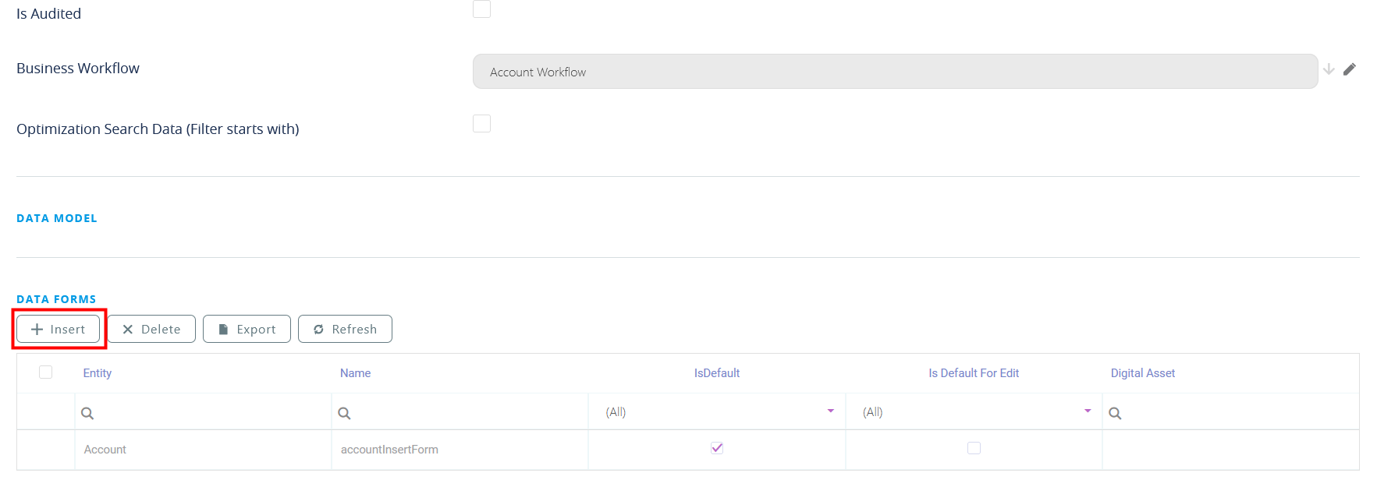Export the data forms list

[x=247, y=329]
